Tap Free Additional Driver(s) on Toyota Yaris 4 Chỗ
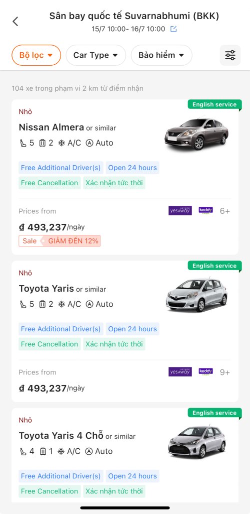250x514 pixels. (60, 476)
